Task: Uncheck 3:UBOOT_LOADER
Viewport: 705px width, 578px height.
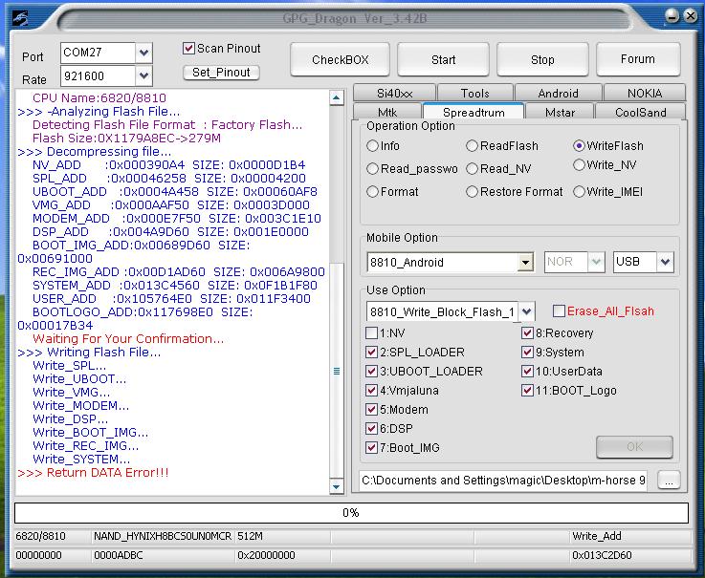Action: point(371,371)
